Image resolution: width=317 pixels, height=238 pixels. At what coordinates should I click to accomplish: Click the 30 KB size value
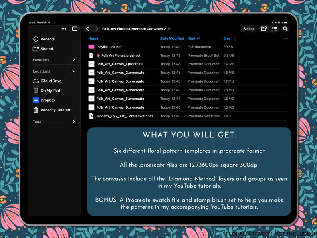click(228, 47)
